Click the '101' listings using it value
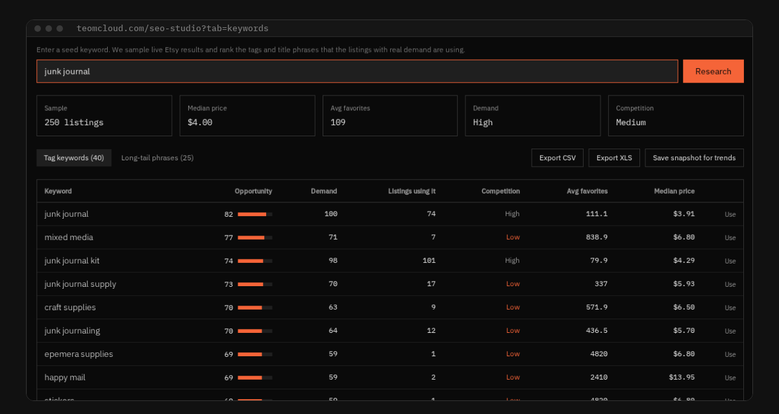The image size is (779, 414). [429, 261]
